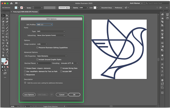
Task: Open the Align panel icon
Action: point(162,25)
